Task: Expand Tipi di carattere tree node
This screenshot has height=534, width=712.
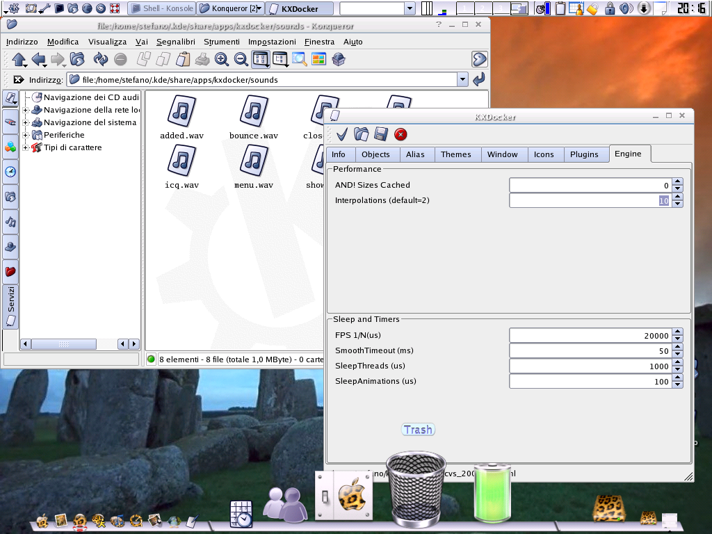Action: 26,147
